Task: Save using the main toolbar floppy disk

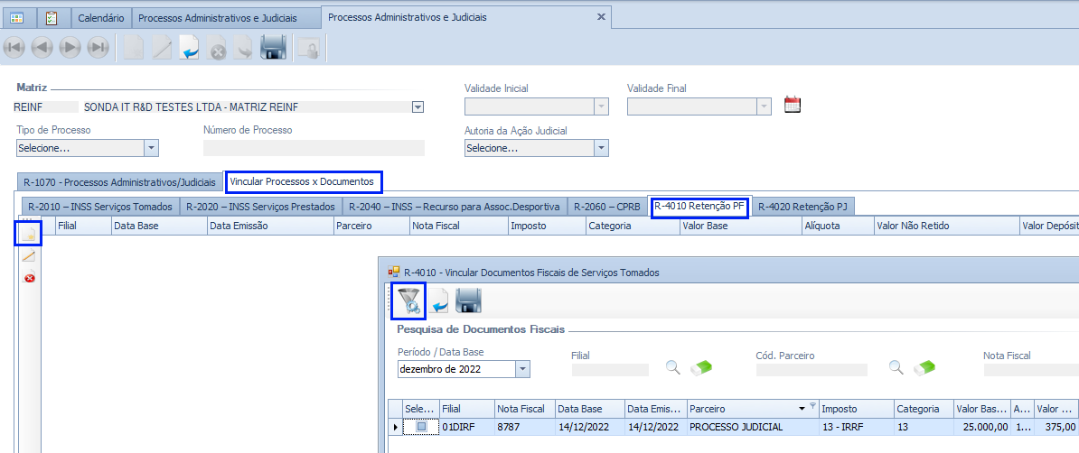Action: 273,48
